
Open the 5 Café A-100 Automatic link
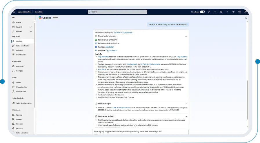pos(123,32)
